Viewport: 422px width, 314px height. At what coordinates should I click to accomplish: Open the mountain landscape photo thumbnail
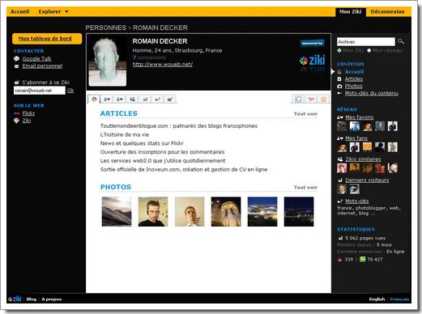(117, 211)
